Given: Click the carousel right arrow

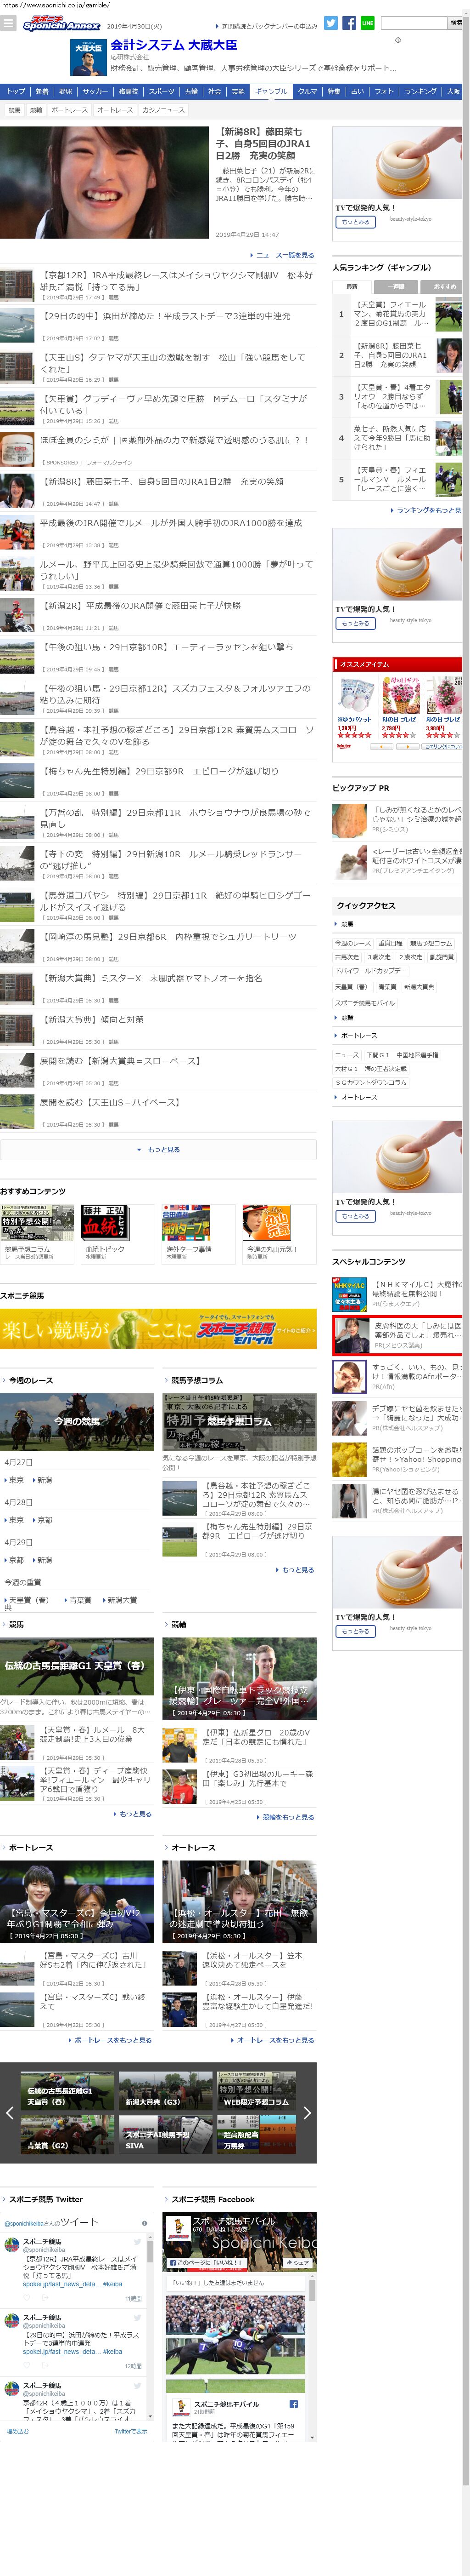Looking at the screenshot, I should tap(308, 2113).
